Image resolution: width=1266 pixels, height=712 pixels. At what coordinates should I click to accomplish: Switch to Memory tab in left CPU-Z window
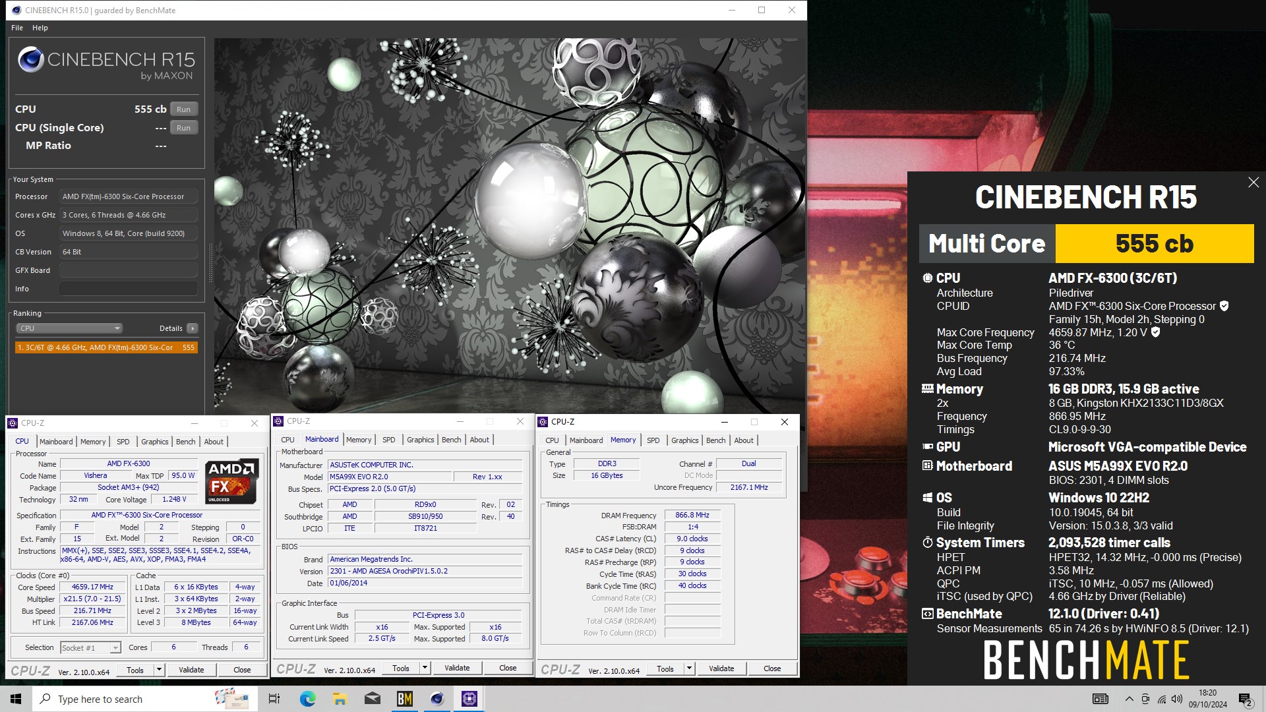coord(93,442)
